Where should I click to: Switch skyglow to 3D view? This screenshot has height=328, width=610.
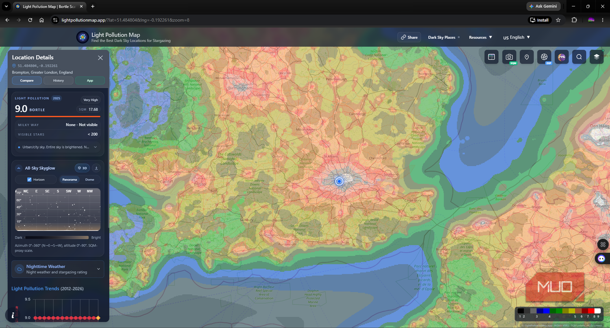[x=83, y=168]
